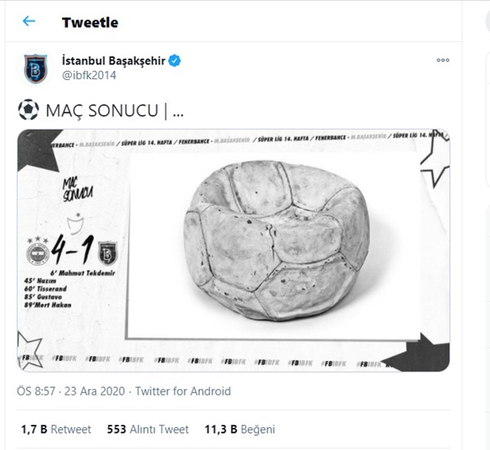This screenshot has width=490, height=450.
Task: Open the Twitter for Android source link
Action: 183,391
